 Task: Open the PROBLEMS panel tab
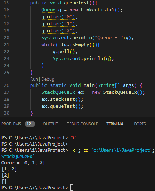point(11,124)
